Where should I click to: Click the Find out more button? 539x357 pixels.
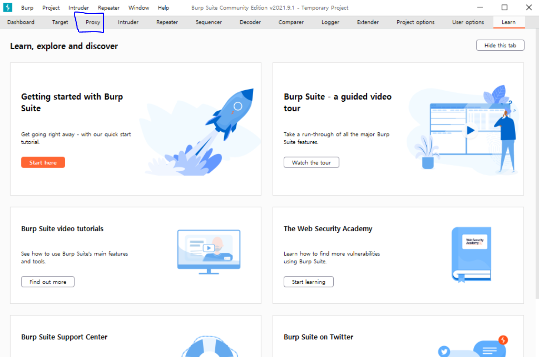pos(48,282)
